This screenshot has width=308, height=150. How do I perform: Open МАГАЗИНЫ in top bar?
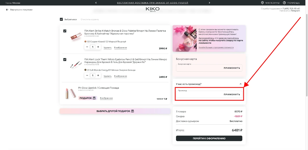click(272, 3)
